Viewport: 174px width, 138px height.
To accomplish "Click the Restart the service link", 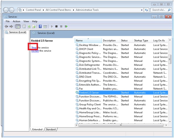I will [x=35, y=51].
